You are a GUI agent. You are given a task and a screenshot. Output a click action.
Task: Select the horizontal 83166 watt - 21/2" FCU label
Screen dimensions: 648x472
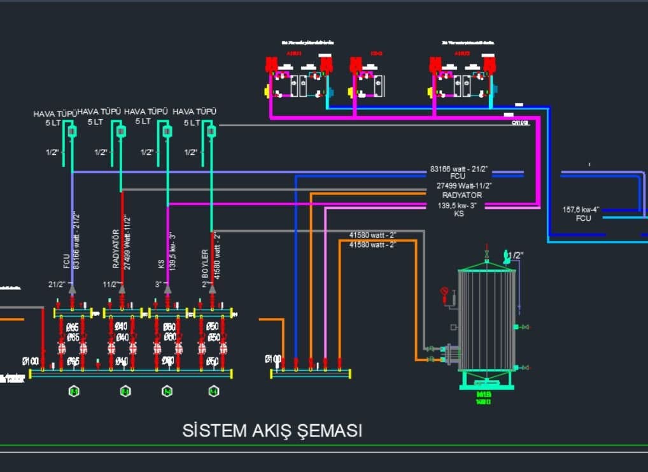coord(459,172)
